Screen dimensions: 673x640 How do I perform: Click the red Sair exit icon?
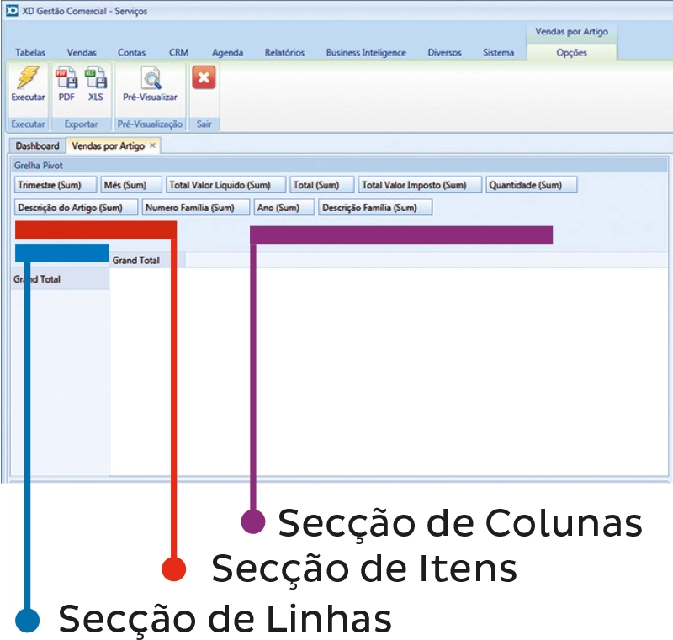204,79
